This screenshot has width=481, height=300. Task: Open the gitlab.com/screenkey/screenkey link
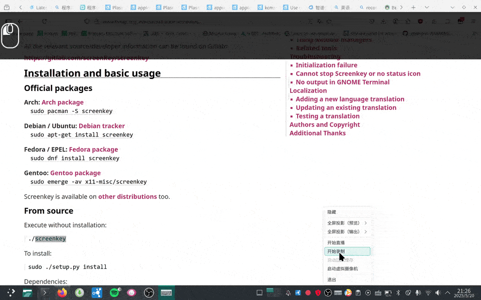(x=86, y=58)
